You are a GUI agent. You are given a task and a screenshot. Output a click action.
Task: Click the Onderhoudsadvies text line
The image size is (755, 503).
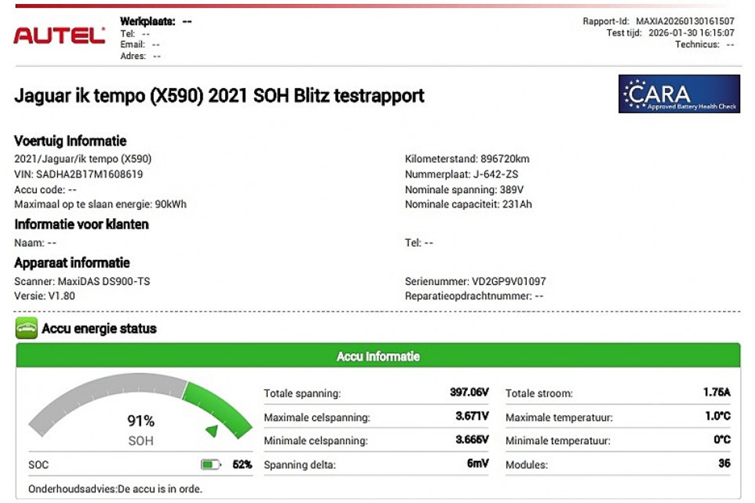point(115,489)
